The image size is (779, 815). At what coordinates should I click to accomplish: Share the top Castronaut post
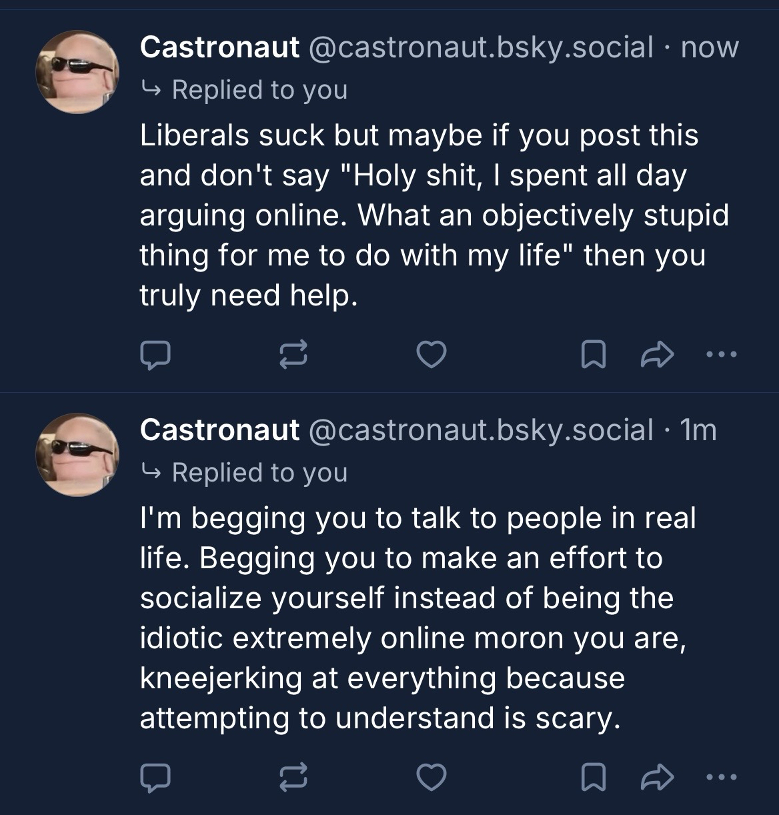pos(657,355)
